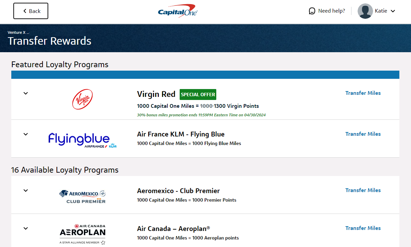Transfer Miles to Virgin Red
The height and width of the screenshot is (247, 411).
pos(363,93)
